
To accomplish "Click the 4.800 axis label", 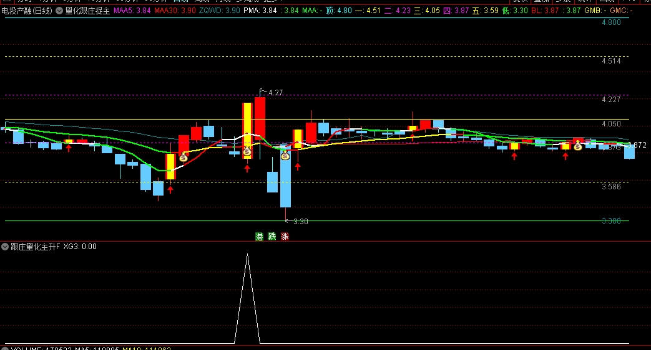I will tap(611, 22).
